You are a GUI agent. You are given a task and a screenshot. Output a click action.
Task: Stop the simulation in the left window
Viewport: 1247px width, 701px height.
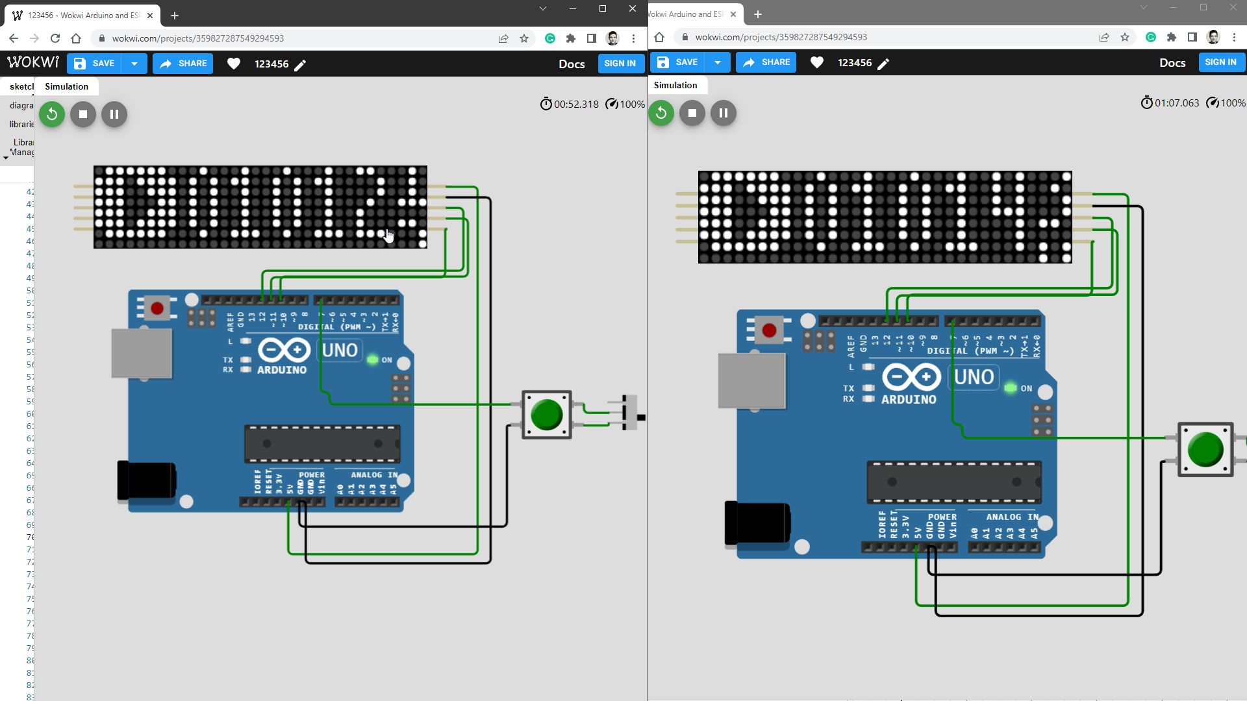82,114
